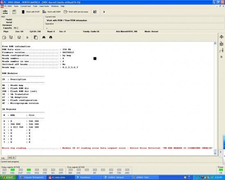Open the Start menu
This screenshot has width=225, height=180.
click(8, 178)
